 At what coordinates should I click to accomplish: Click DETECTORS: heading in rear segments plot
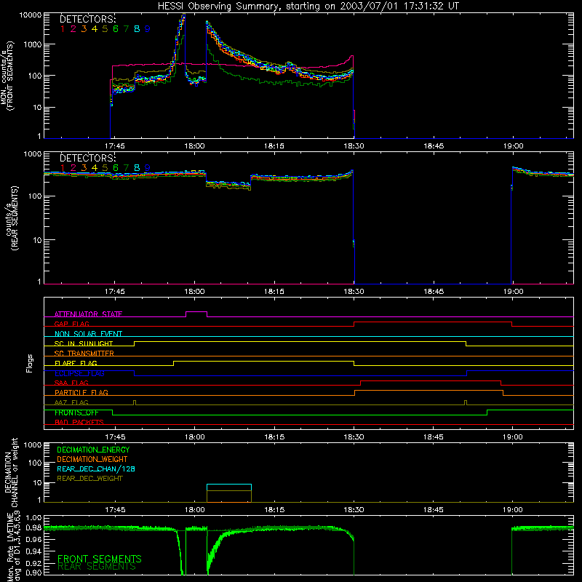tap(87, 158)
